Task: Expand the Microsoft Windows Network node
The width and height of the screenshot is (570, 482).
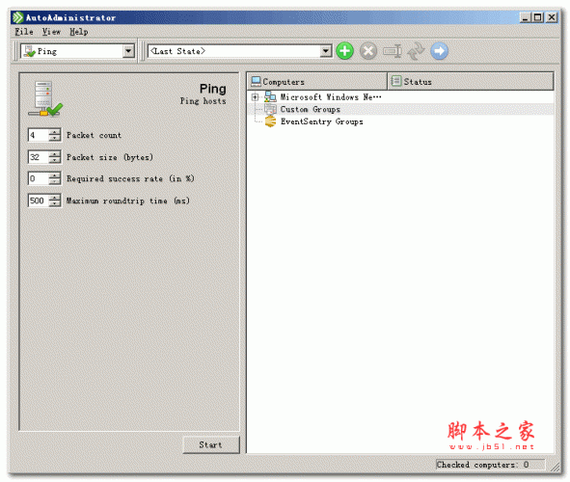Action: (255, 97)
